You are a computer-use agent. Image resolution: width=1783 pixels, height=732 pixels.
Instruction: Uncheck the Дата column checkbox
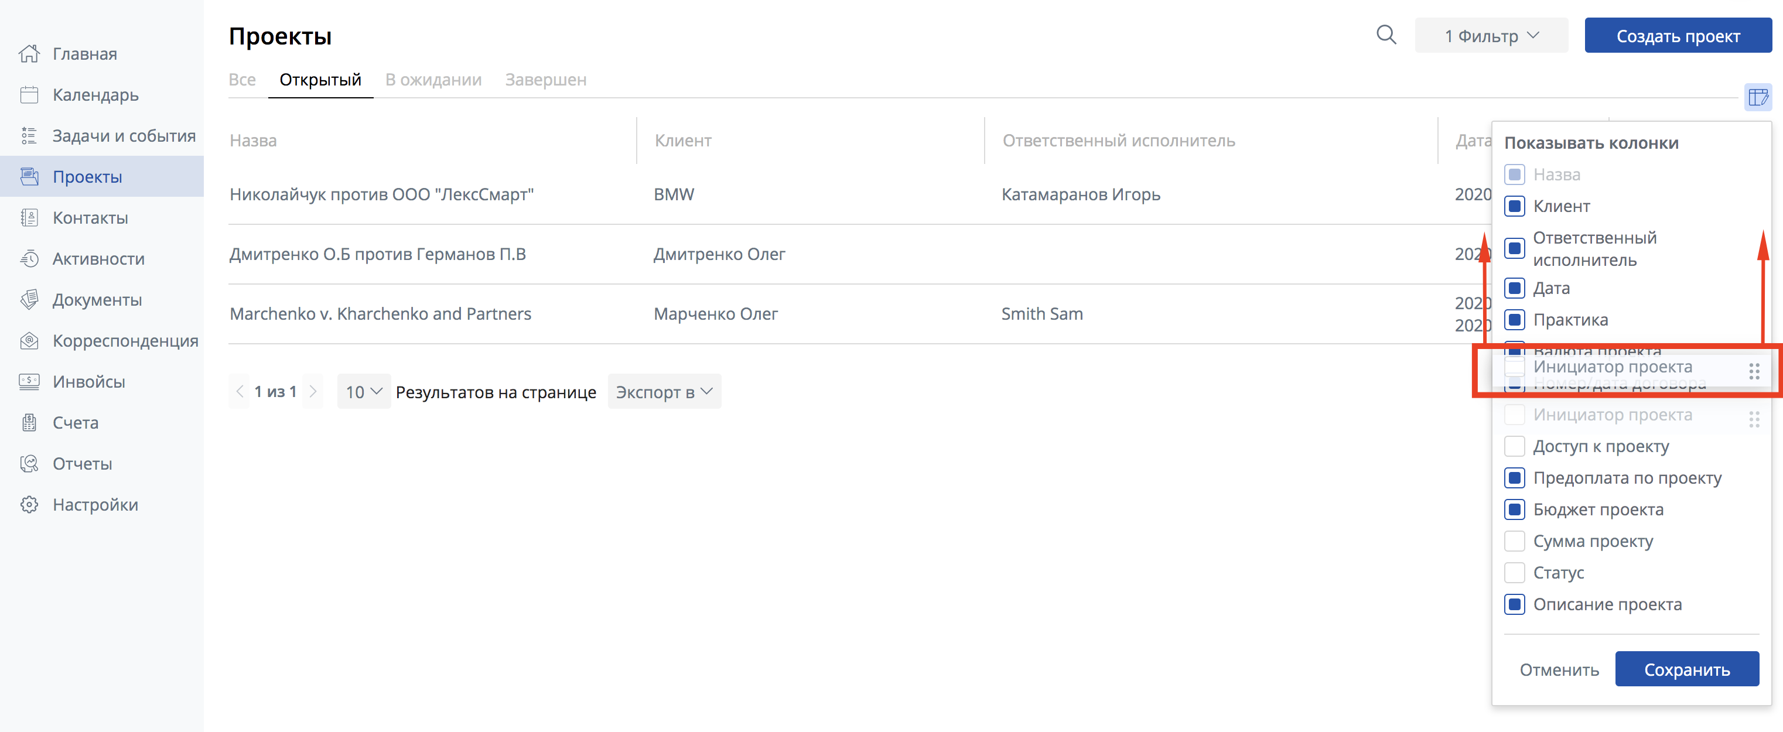point(1515,288)
